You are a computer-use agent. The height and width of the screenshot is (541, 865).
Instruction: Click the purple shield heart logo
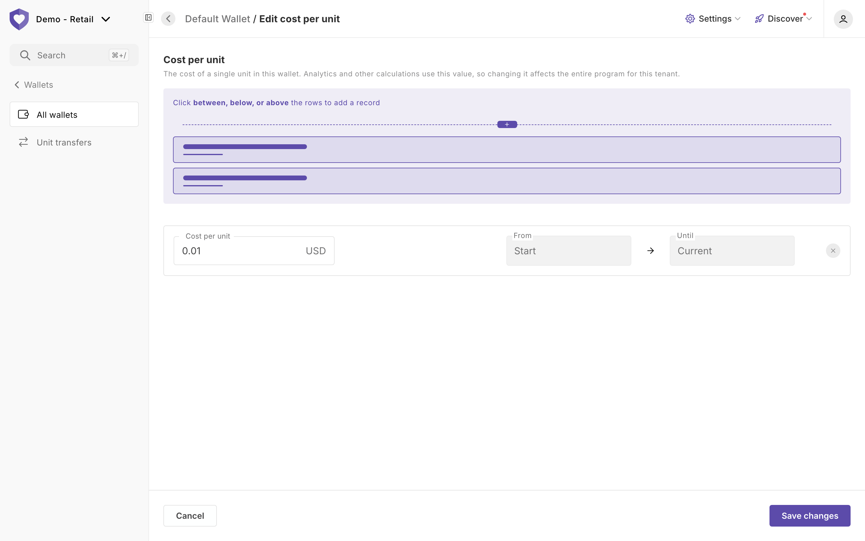coord(19,19)
